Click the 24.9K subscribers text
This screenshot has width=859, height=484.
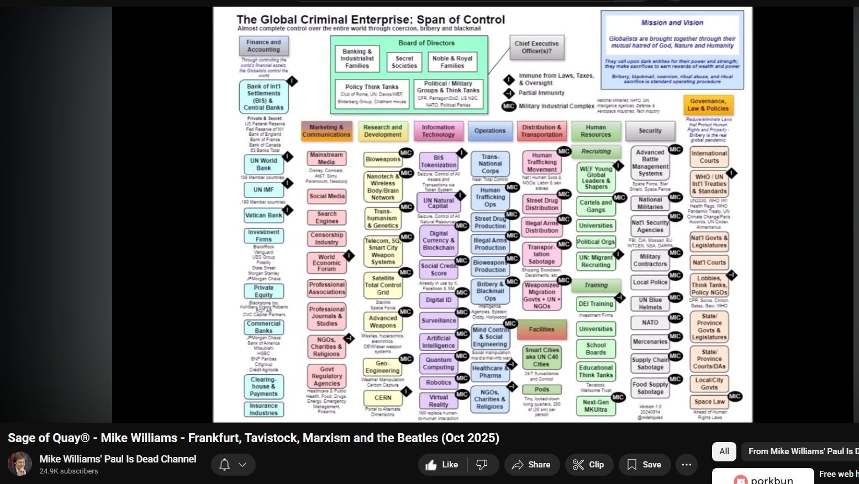click(68, 471)
